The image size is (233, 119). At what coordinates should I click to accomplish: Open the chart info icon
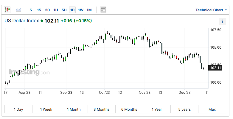[x=222, y=21]
